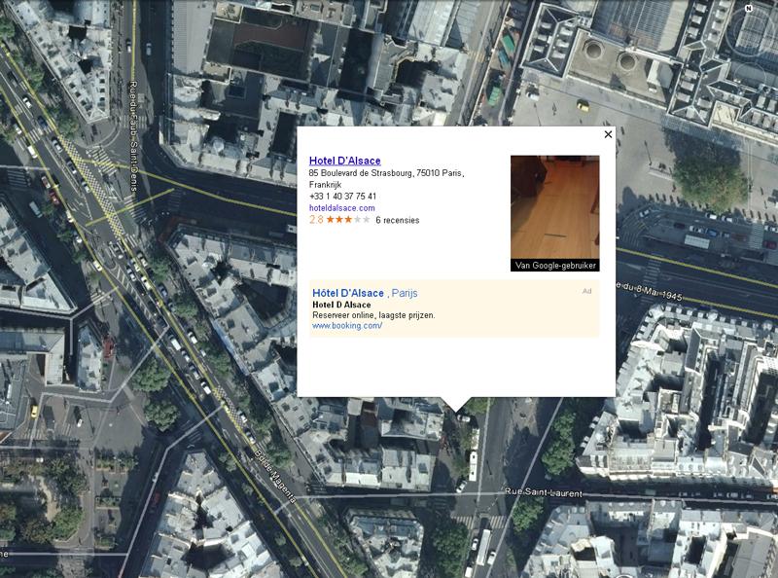Follow the www.booking.com/ link
The image size is (778, 578).
click(347, 326)
